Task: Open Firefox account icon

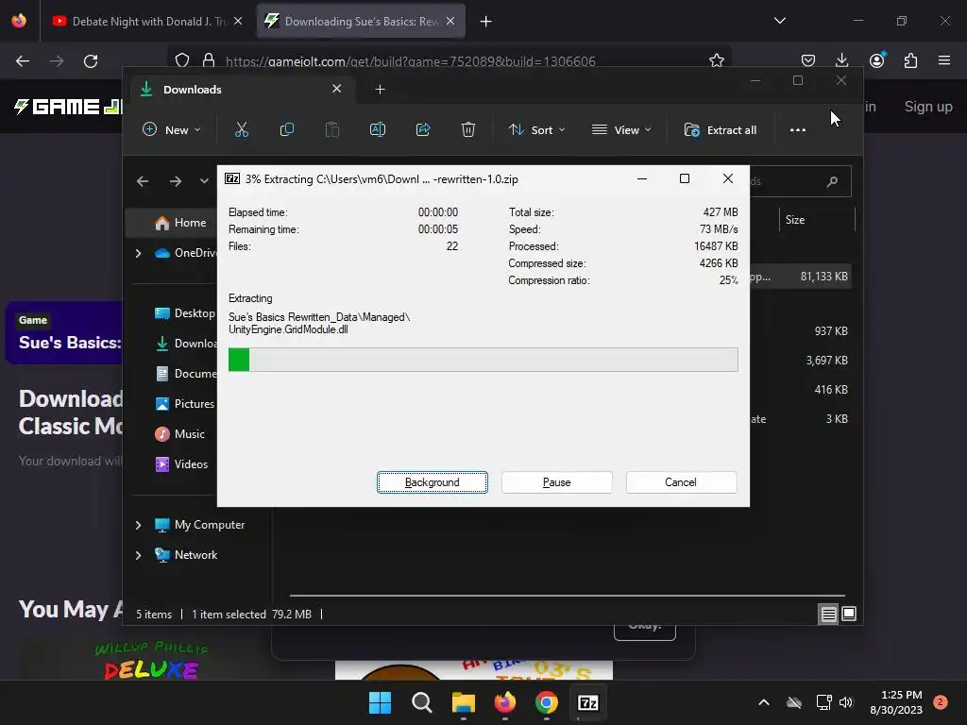Action: pos(876,60)
